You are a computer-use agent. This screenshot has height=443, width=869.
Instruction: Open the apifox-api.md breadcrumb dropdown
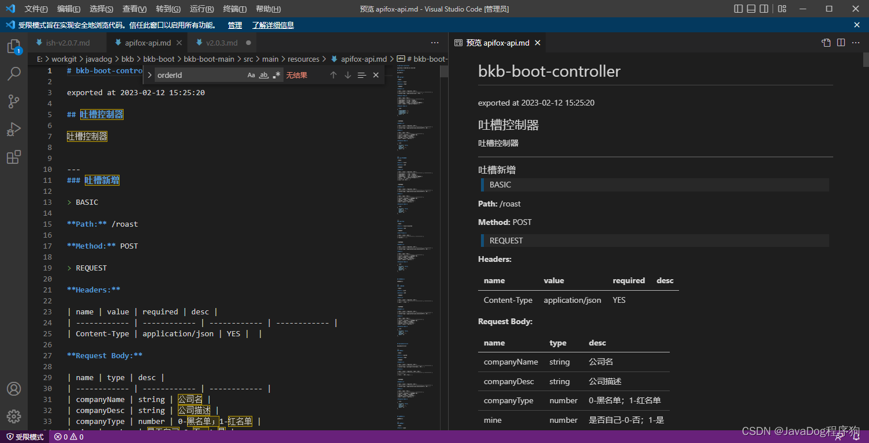pos(364,59)
